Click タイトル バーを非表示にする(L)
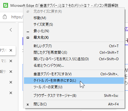 [74, 81]
